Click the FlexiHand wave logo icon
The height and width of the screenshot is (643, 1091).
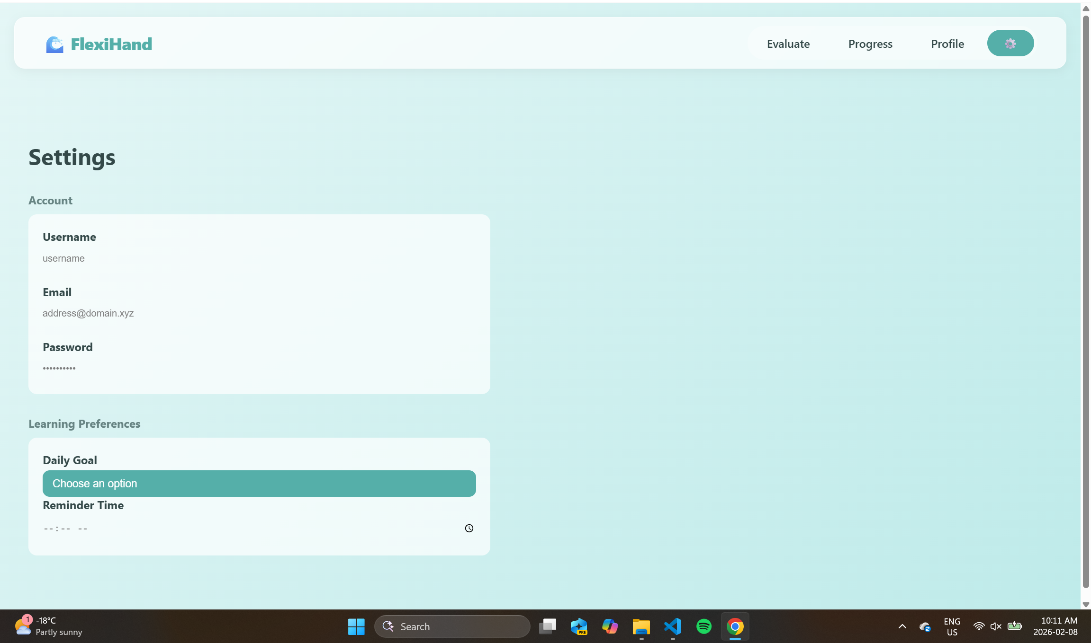point(54,44)
